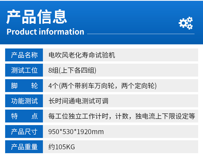Click the word 'information' in the subtitle
Screen dimensions: 203x156
62,32
